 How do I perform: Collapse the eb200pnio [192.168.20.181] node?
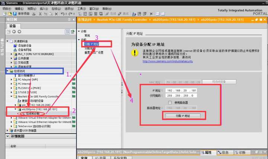tap(16, 109)
